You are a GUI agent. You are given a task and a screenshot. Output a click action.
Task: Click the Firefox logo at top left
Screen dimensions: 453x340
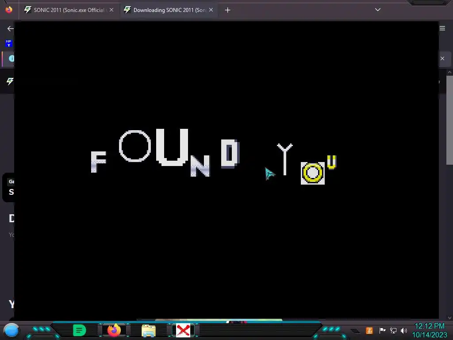[9, 10]
